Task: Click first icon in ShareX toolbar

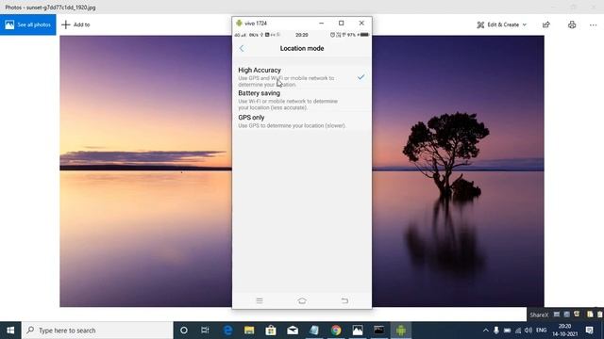Action: click(556, 315)
